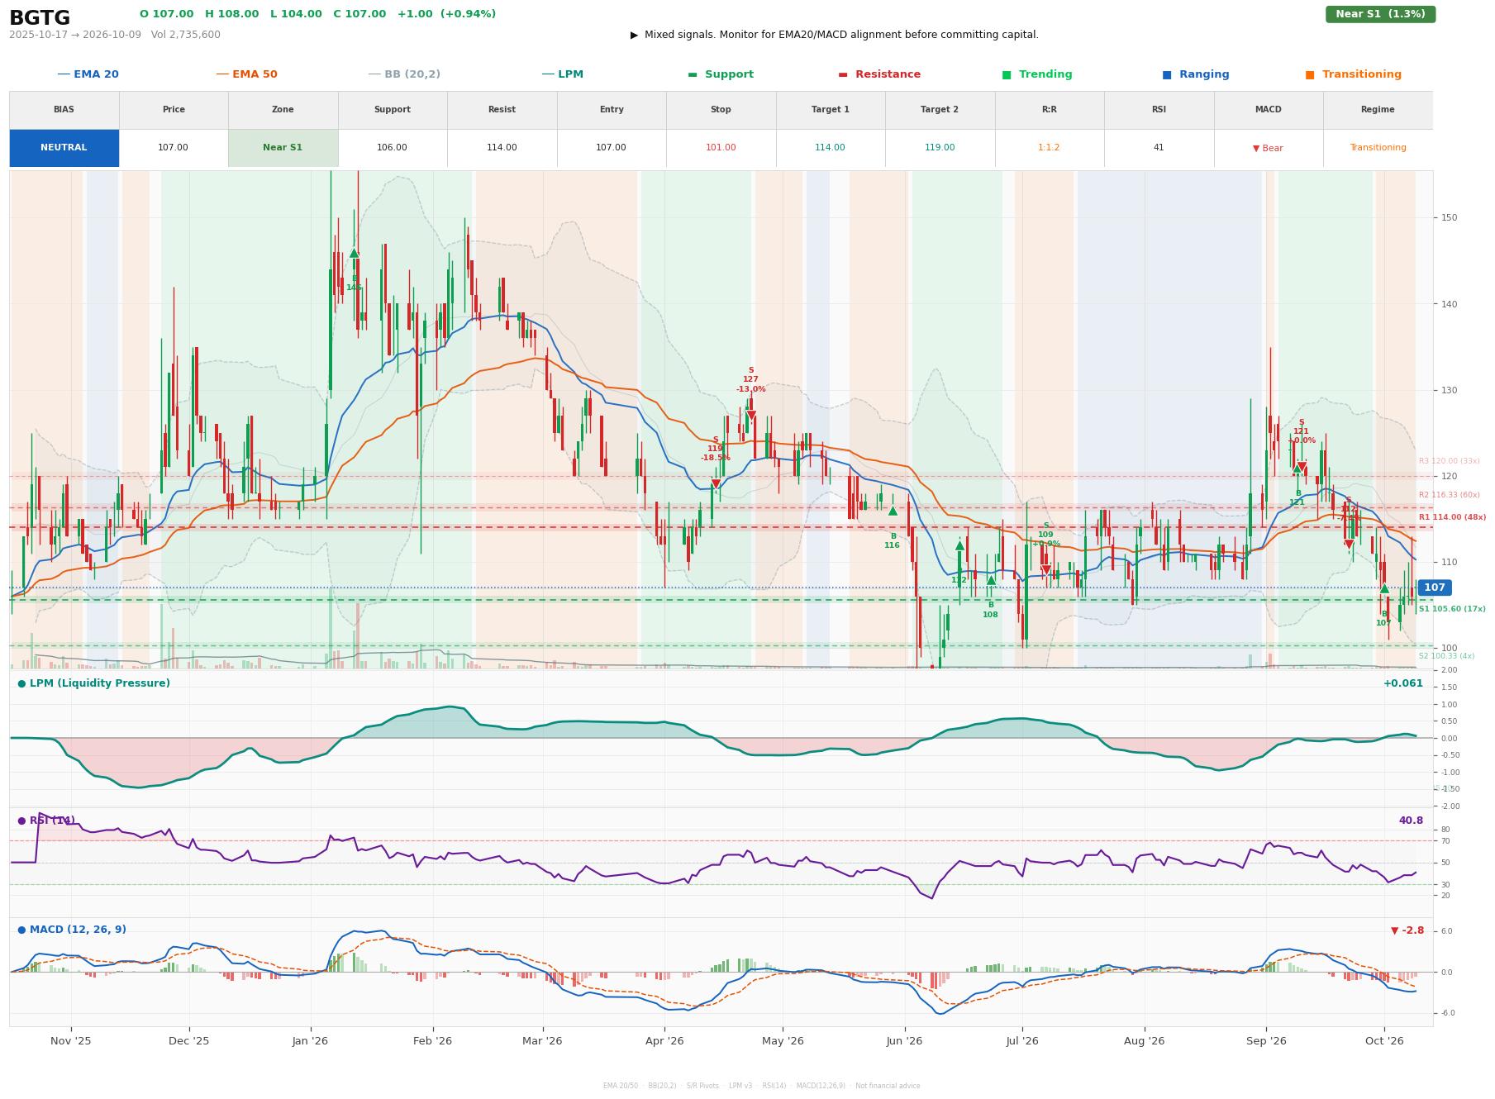Click the orange Transitioning legend square
This screenshot has height=1099, width=1495.
1310,74
